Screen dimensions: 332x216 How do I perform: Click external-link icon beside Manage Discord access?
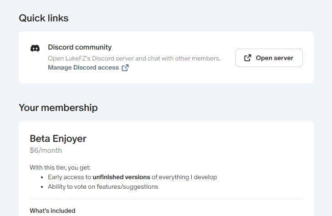click(125, 68)
